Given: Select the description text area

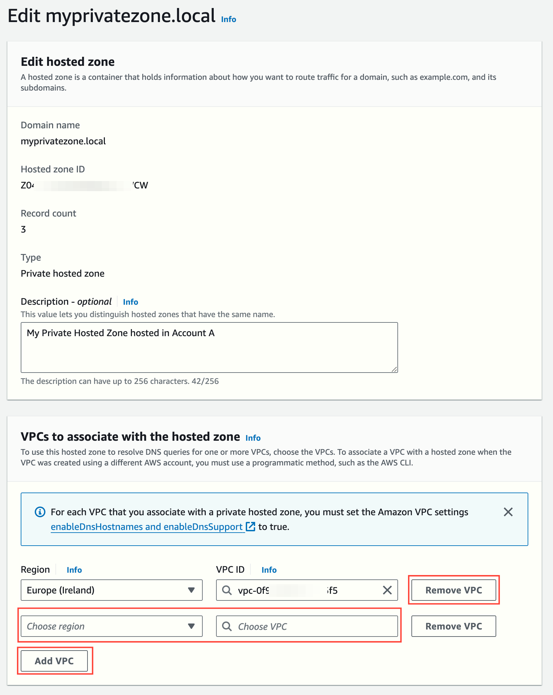Looking at the screenshot, I should tap(209, 347).
